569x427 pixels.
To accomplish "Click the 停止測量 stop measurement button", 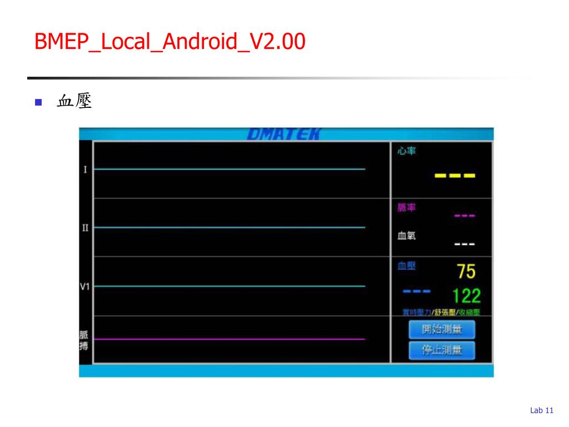I will pyautogui.click(x=442, y=350).
